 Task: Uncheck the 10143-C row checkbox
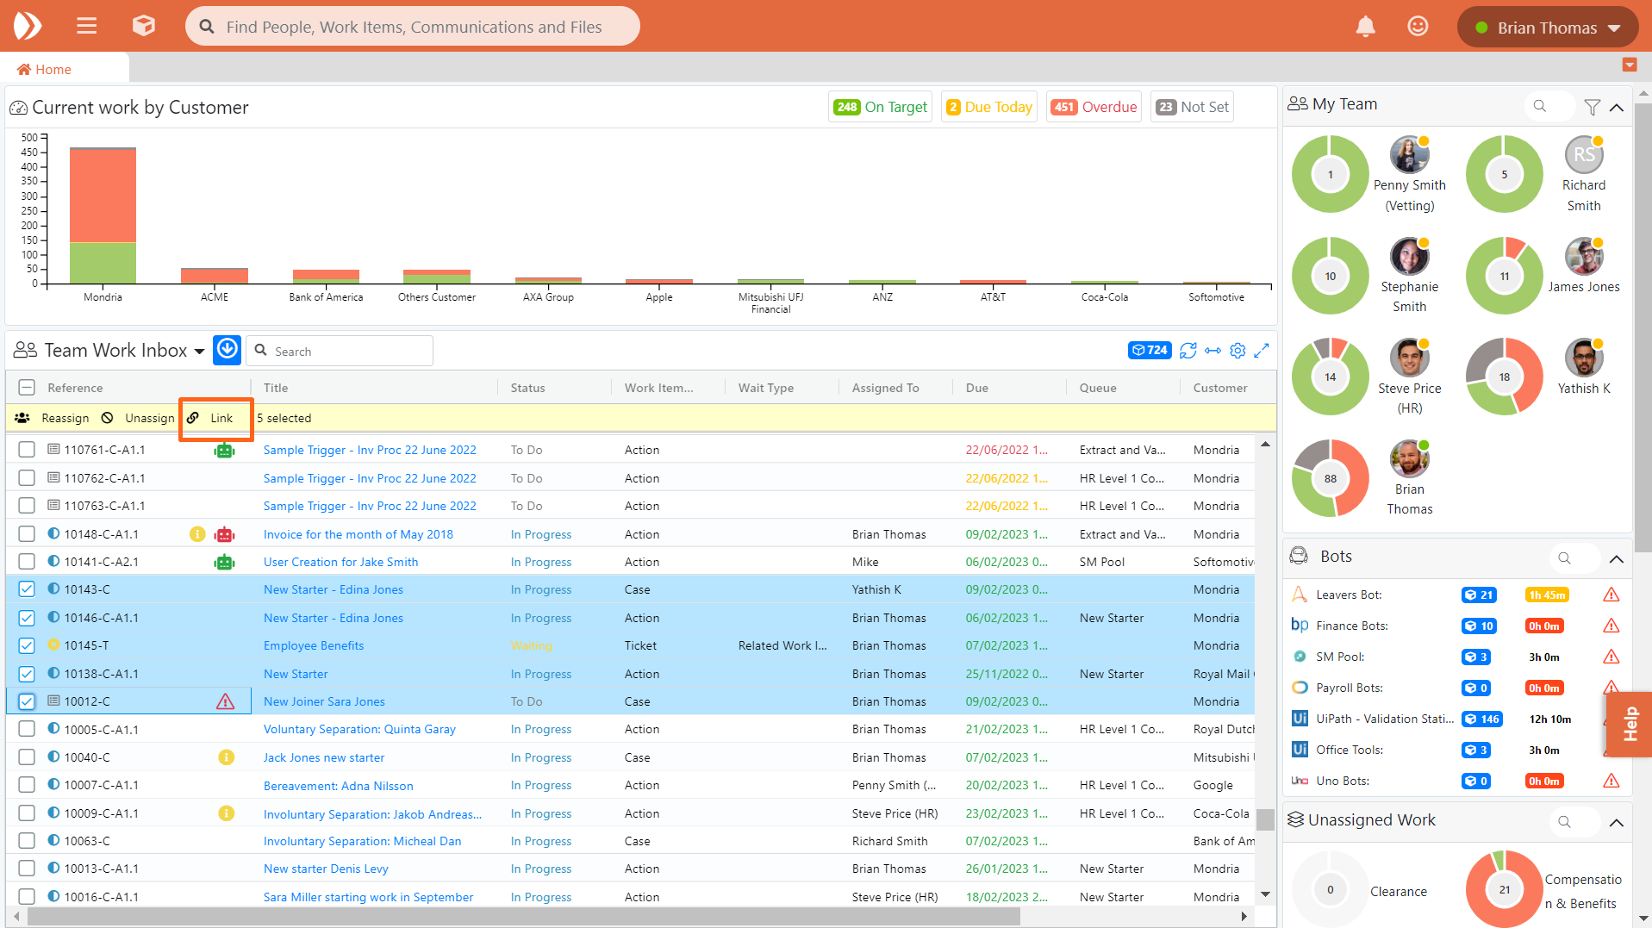(27, 589)
